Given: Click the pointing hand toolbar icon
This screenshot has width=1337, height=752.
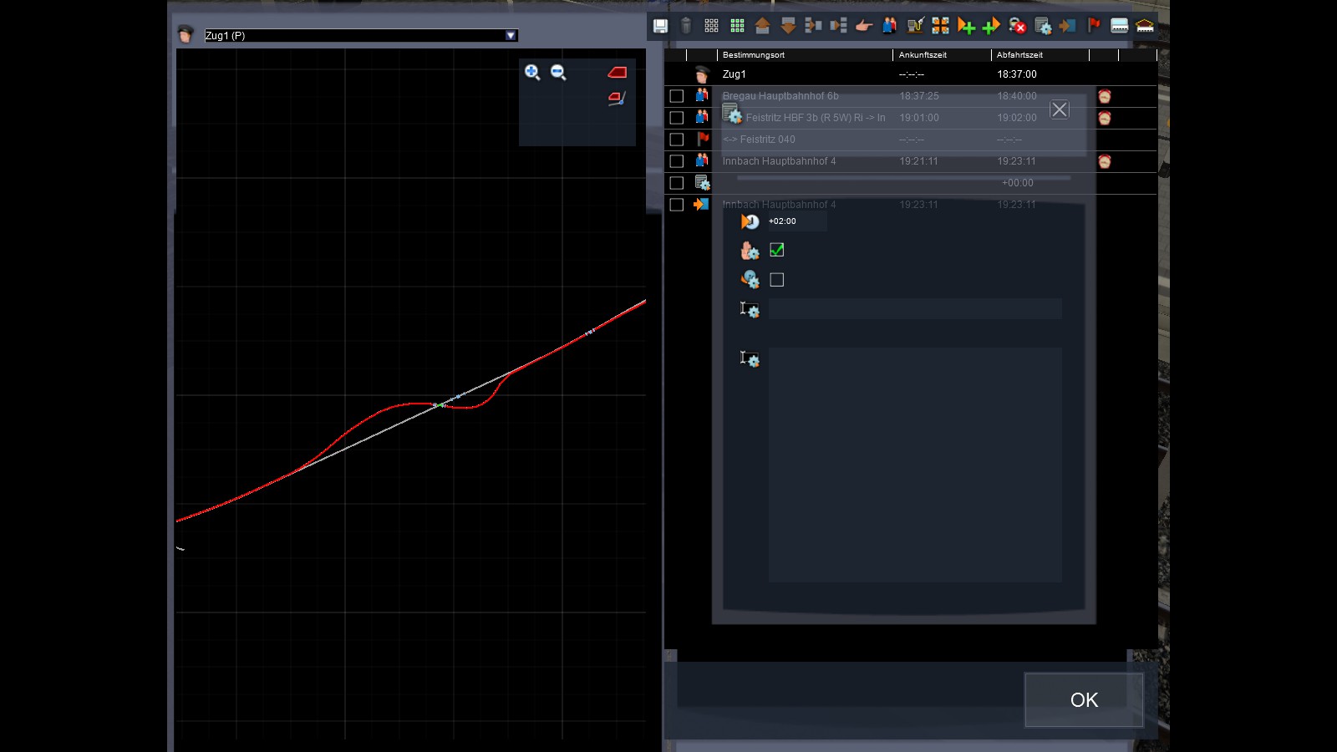Looking at the screenshot, I should [864, 26].
